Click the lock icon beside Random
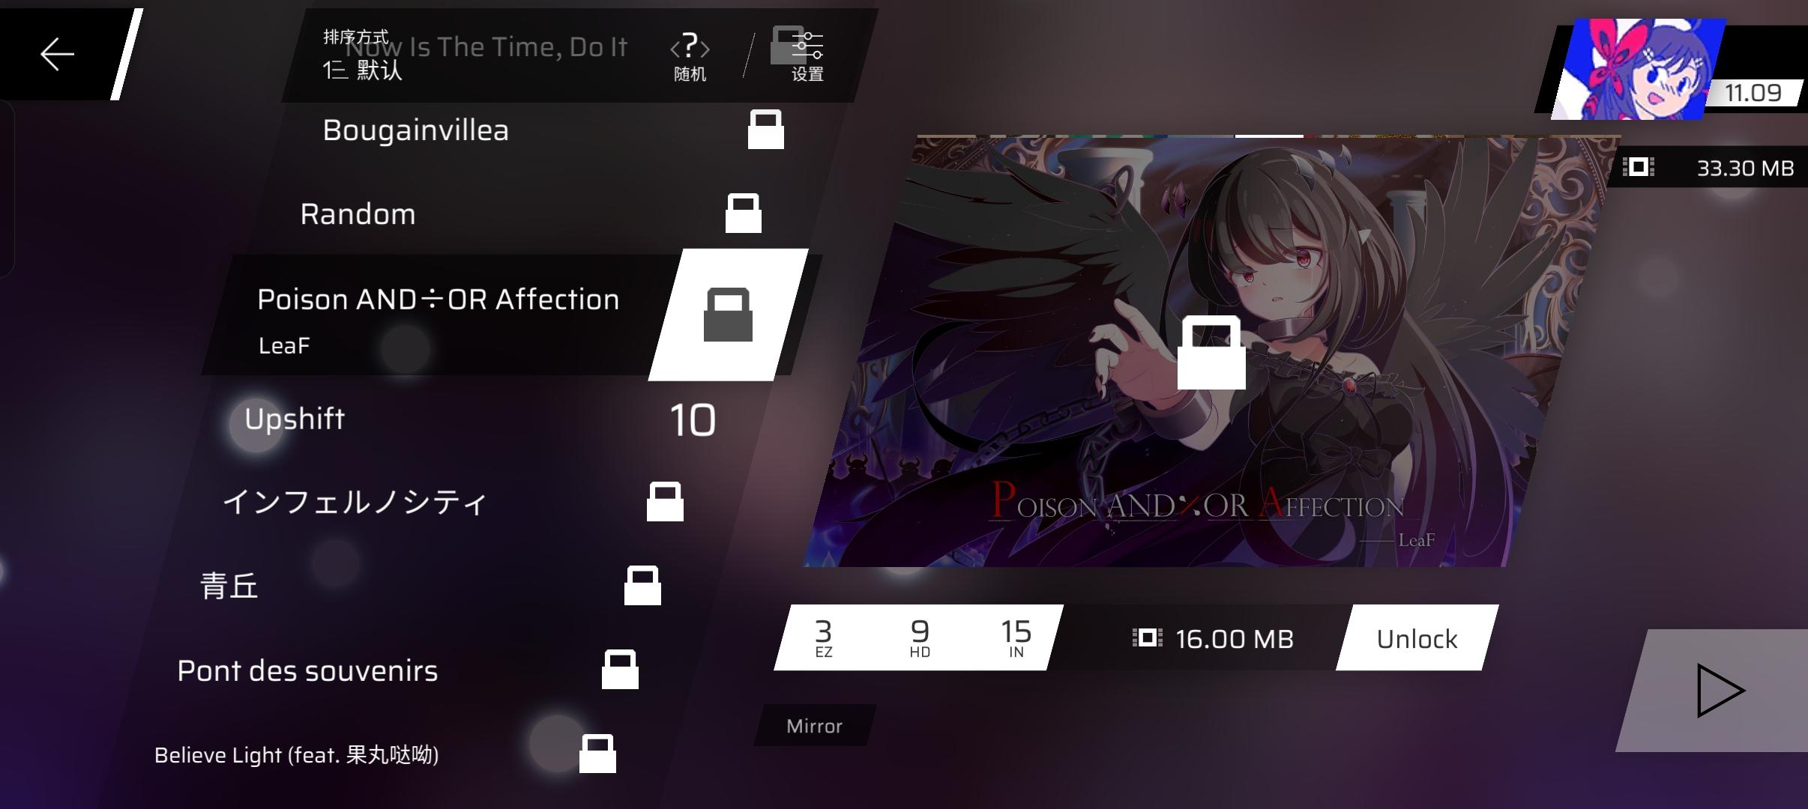Viewport: 1808px width, 809px height. (x=743, y=213)
